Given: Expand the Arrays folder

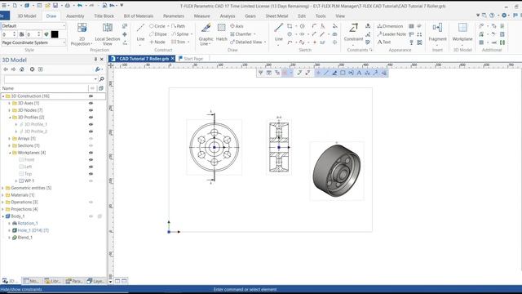Looking at the screenshot, I should 9,138.
